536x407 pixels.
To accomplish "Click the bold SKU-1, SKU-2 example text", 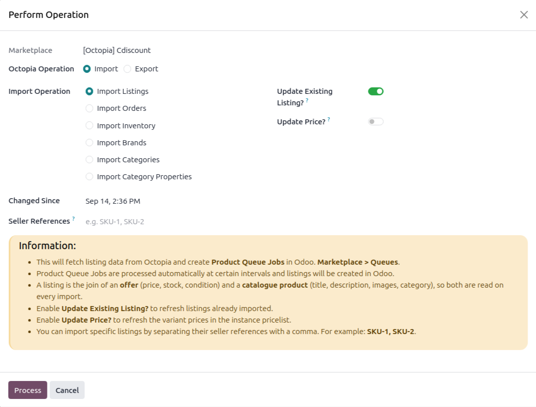I will pyautogui.click(x=390, y=332).
